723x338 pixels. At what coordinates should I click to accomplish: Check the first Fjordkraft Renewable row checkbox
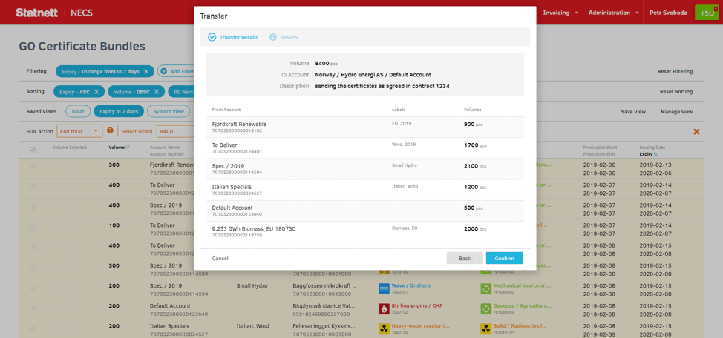32,167
